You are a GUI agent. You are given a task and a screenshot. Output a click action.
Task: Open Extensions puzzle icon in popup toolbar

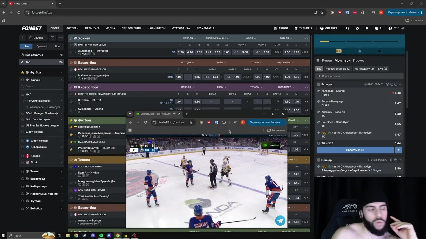coord(224,122)
